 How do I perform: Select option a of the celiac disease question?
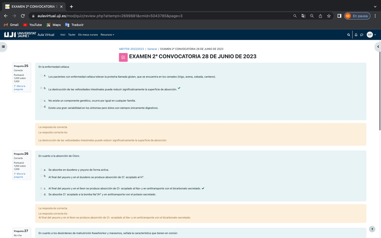click(x=41, y=75)
